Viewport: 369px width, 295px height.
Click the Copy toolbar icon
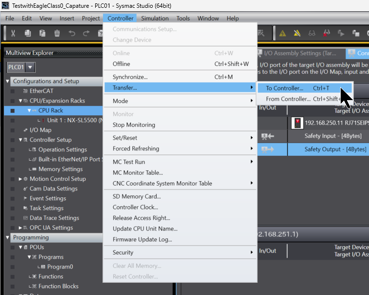pyautogui.click(x=28, y=33)
